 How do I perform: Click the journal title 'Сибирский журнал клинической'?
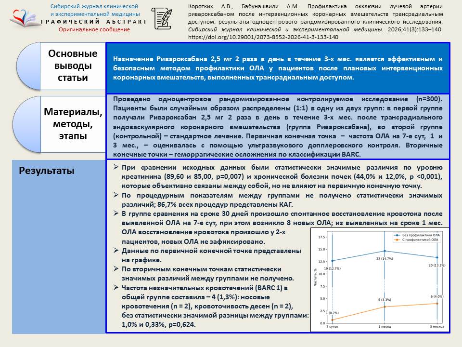(94, 6)
